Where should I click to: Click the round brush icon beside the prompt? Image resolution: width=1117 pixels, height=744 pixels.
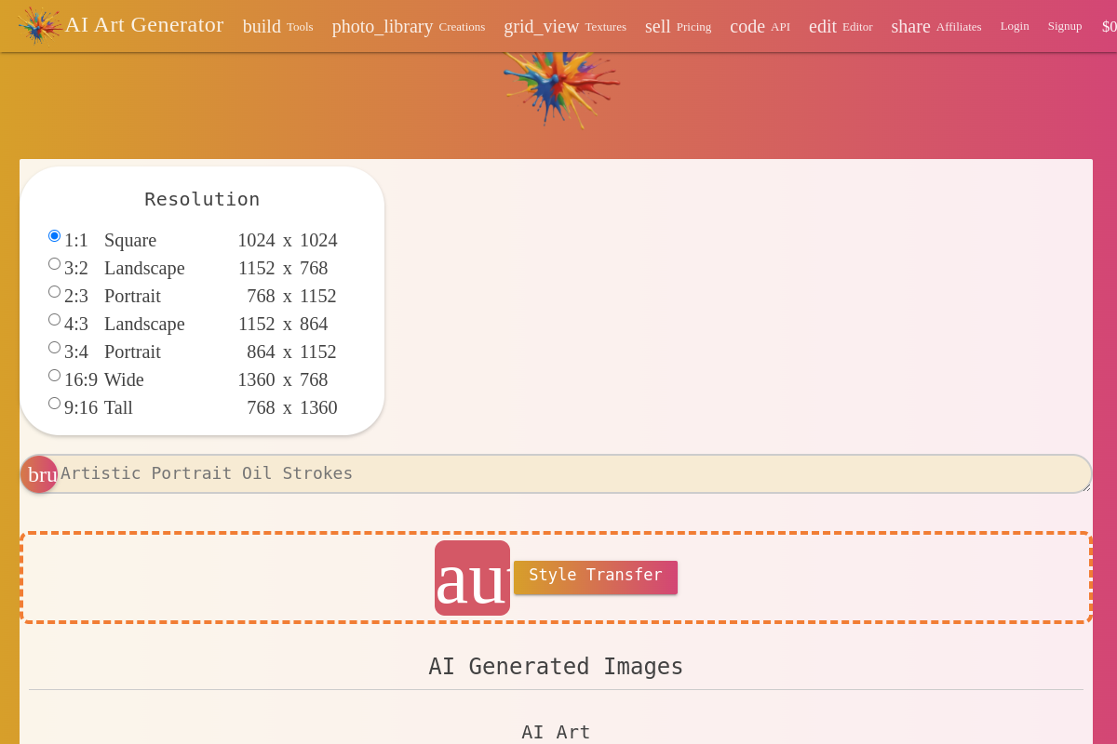pyautogui.click(x=39, y=474)
